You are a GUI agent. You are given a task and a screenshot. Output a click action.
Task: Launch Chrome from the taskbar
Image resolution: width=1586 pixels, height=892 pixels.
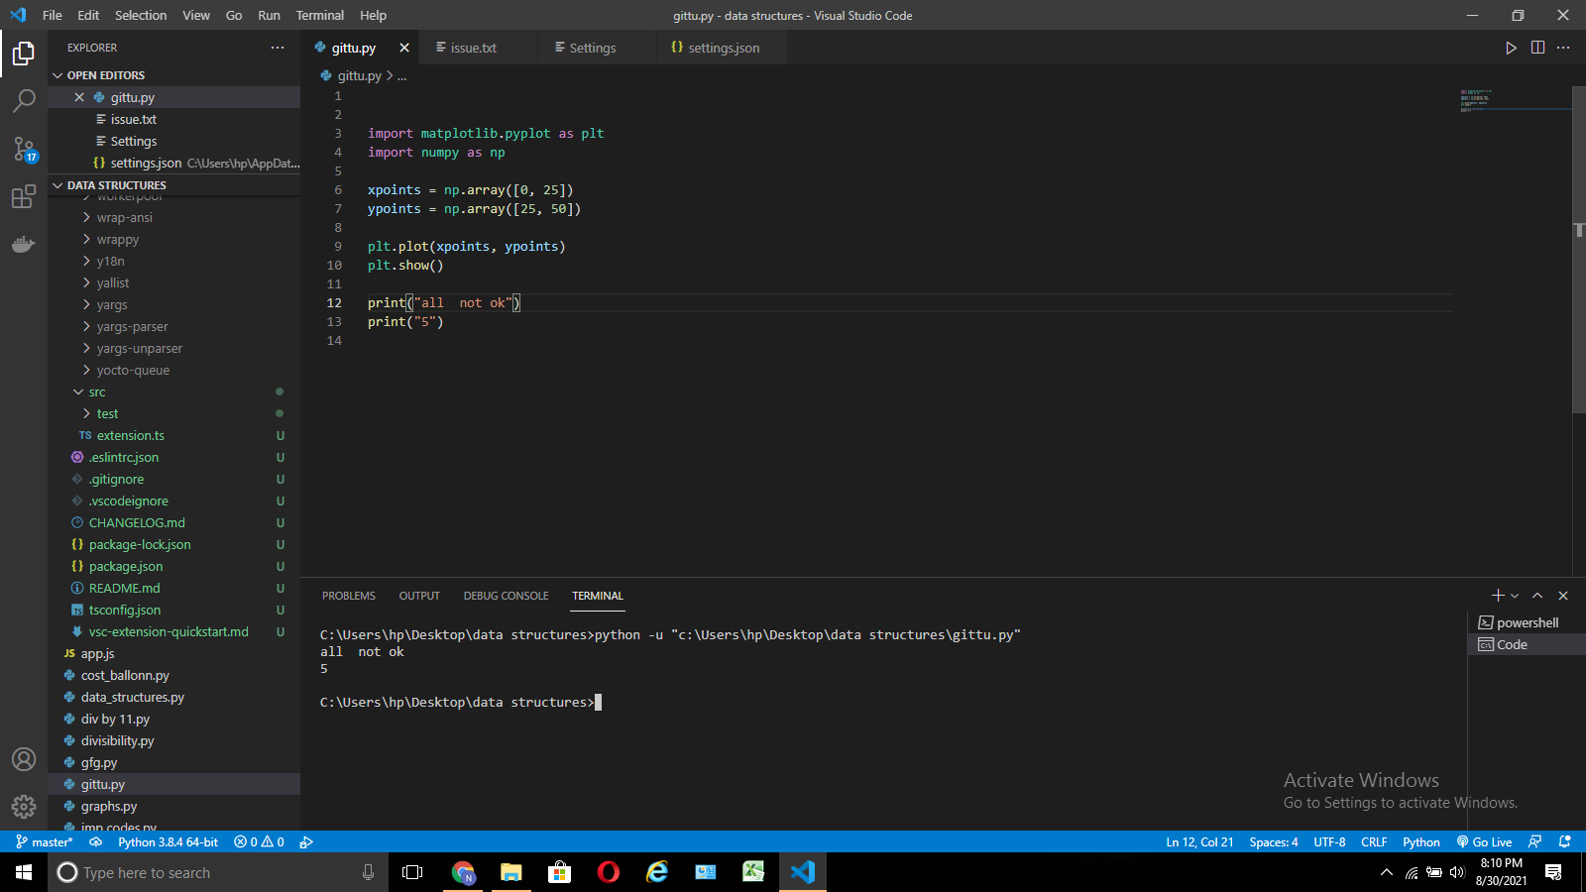pos(462,872)
